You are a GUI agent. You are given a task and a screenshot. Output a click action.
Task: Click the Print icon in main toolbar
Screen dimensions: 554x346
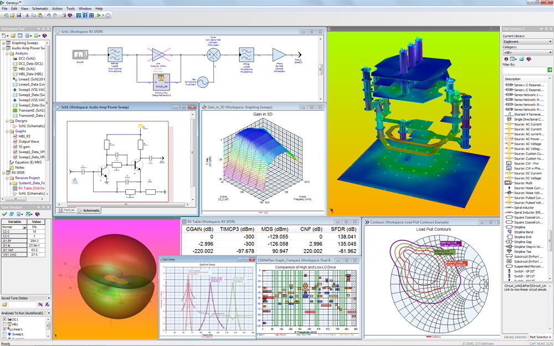tap(63, 16)
